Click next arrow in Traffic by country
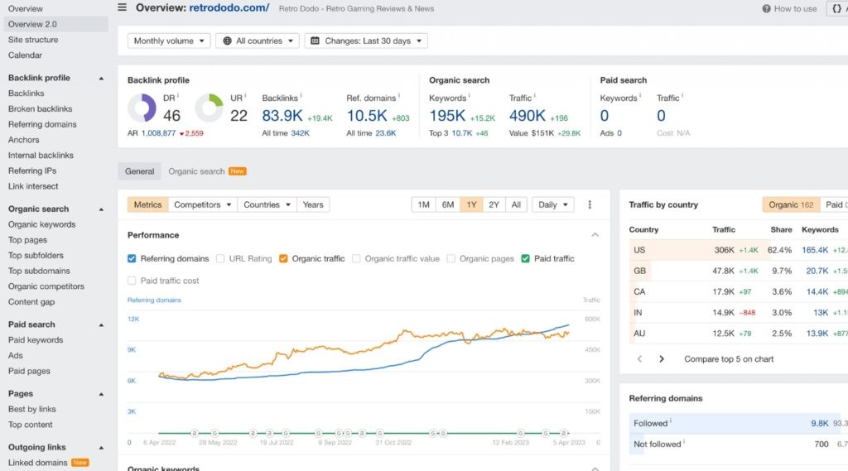This screenshot has width=848, height=471. point(662,359)
